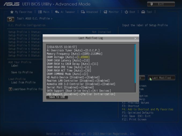Image resolution: width=182 pixels, height=136 pixels.
Task: Select the DRAM CAS# Latency log line
Action: [68, 61]
